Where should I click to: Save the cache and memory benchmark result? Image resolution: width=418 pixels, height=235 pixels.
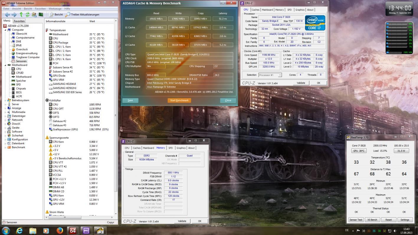[x=130, y=100]
